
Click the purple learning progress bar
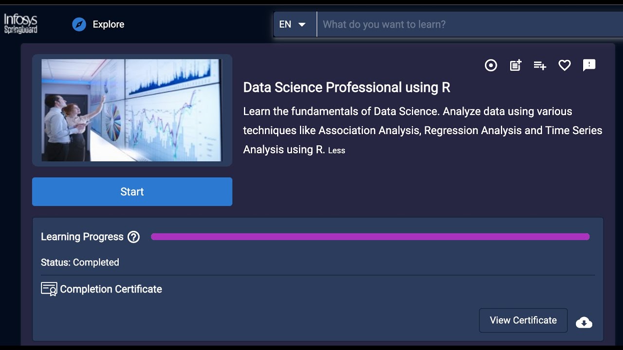coord(370,237)
